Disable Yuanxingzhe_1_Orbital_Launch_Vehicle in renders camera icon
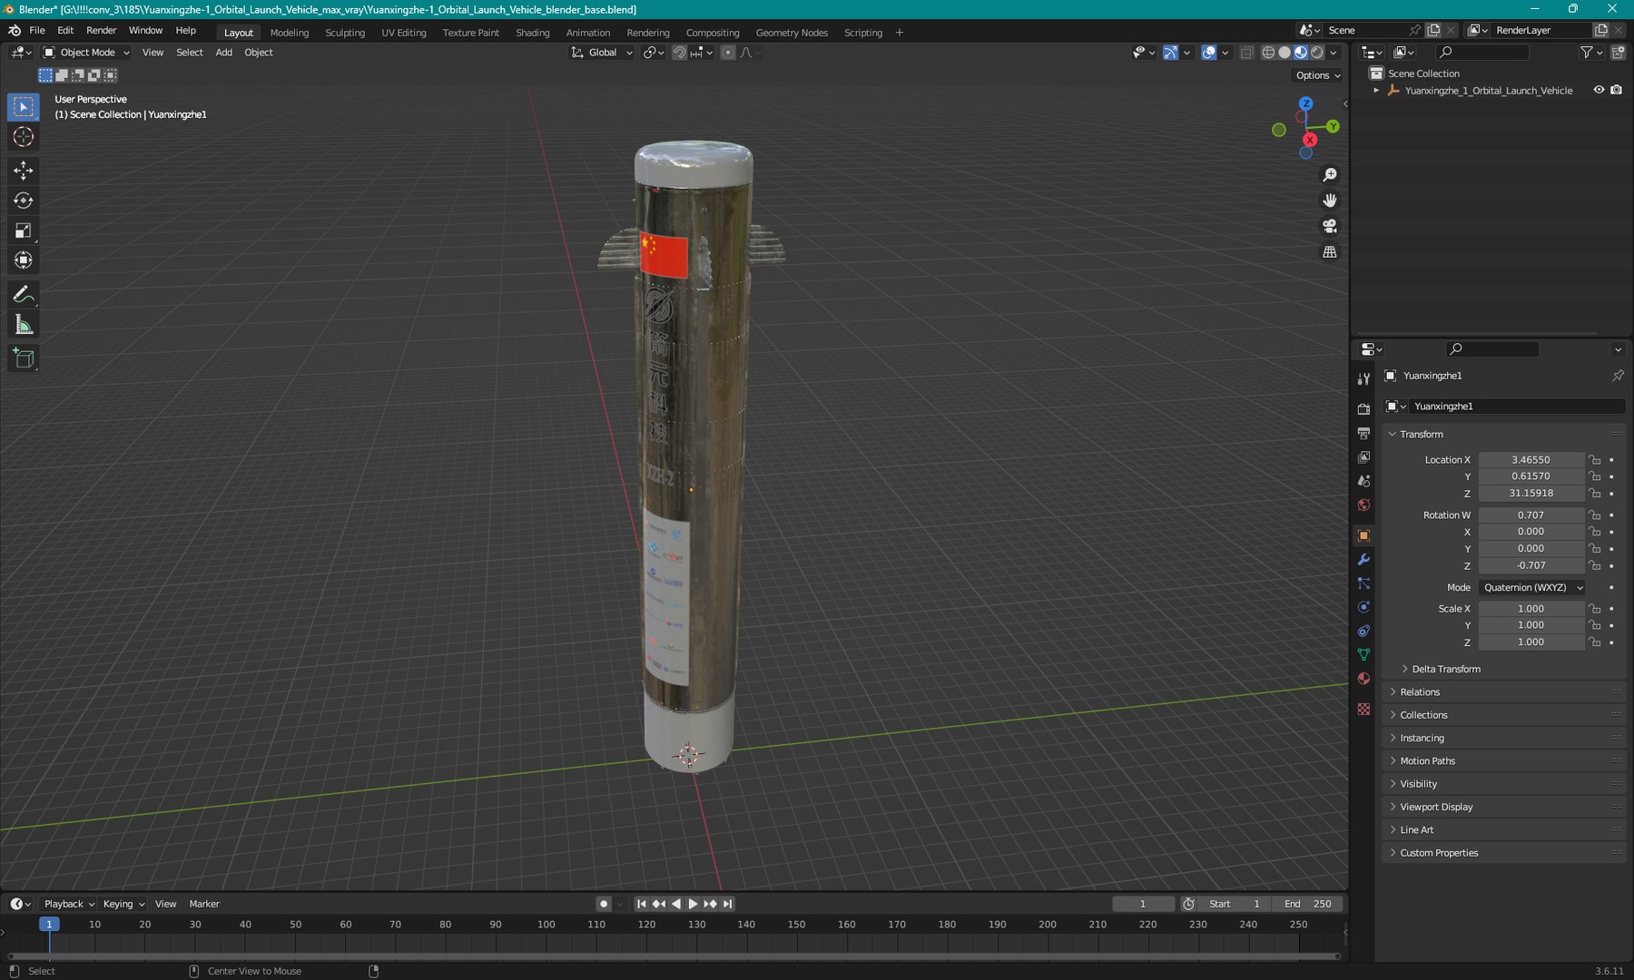This screenshot has height=980, width=1634. [1616, 90]
